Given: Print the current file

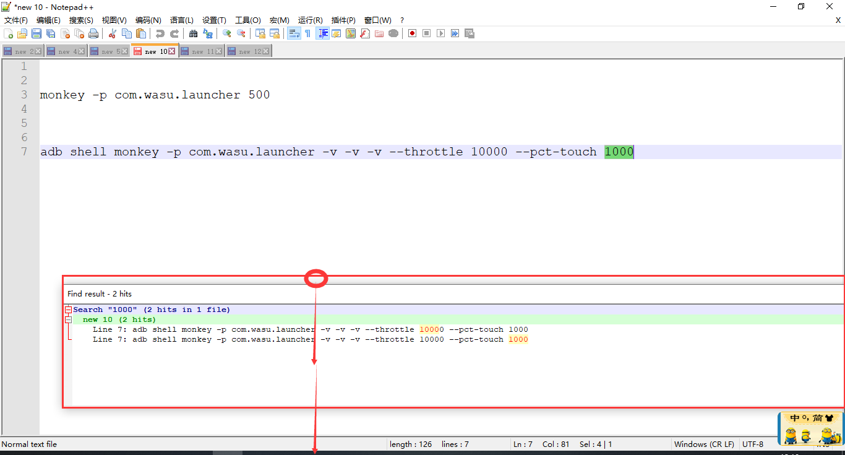Looking at the screenshot, I should 93,33.
